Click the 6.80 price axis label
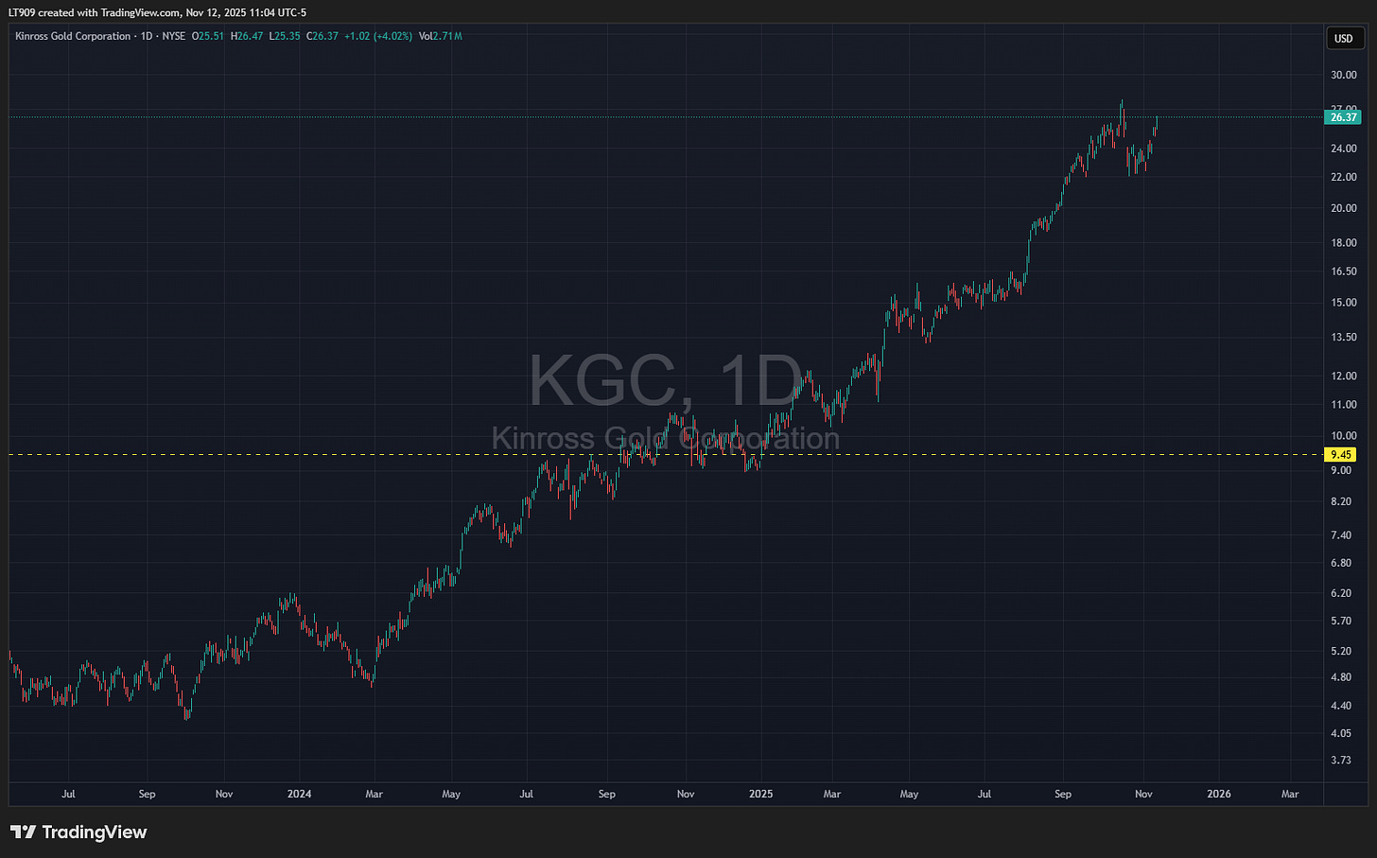The height and width of the screenshot is (858, 1377). [x=1341, y=563]
